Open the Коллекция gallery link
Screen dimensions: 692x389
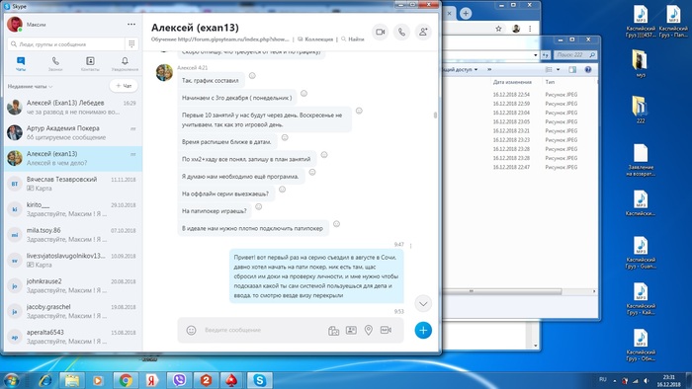316,39
